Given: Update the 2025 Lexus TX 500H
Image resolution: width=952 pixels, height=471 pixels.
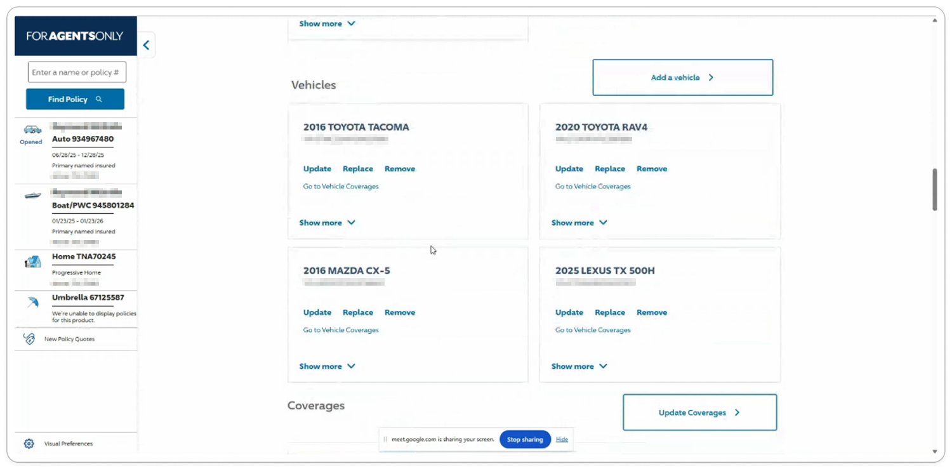Looking at the screenshot, I should [x=569, y=312].
